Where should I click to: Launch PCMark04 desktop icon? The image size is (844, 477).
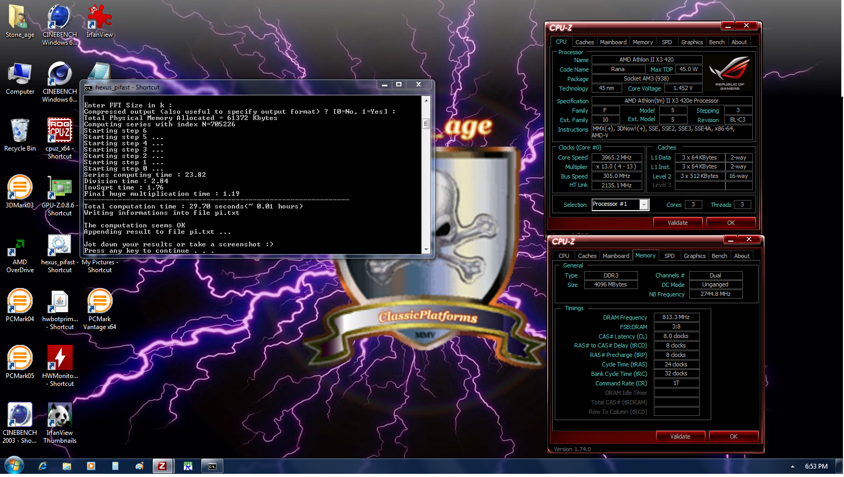tap(19, 305)
